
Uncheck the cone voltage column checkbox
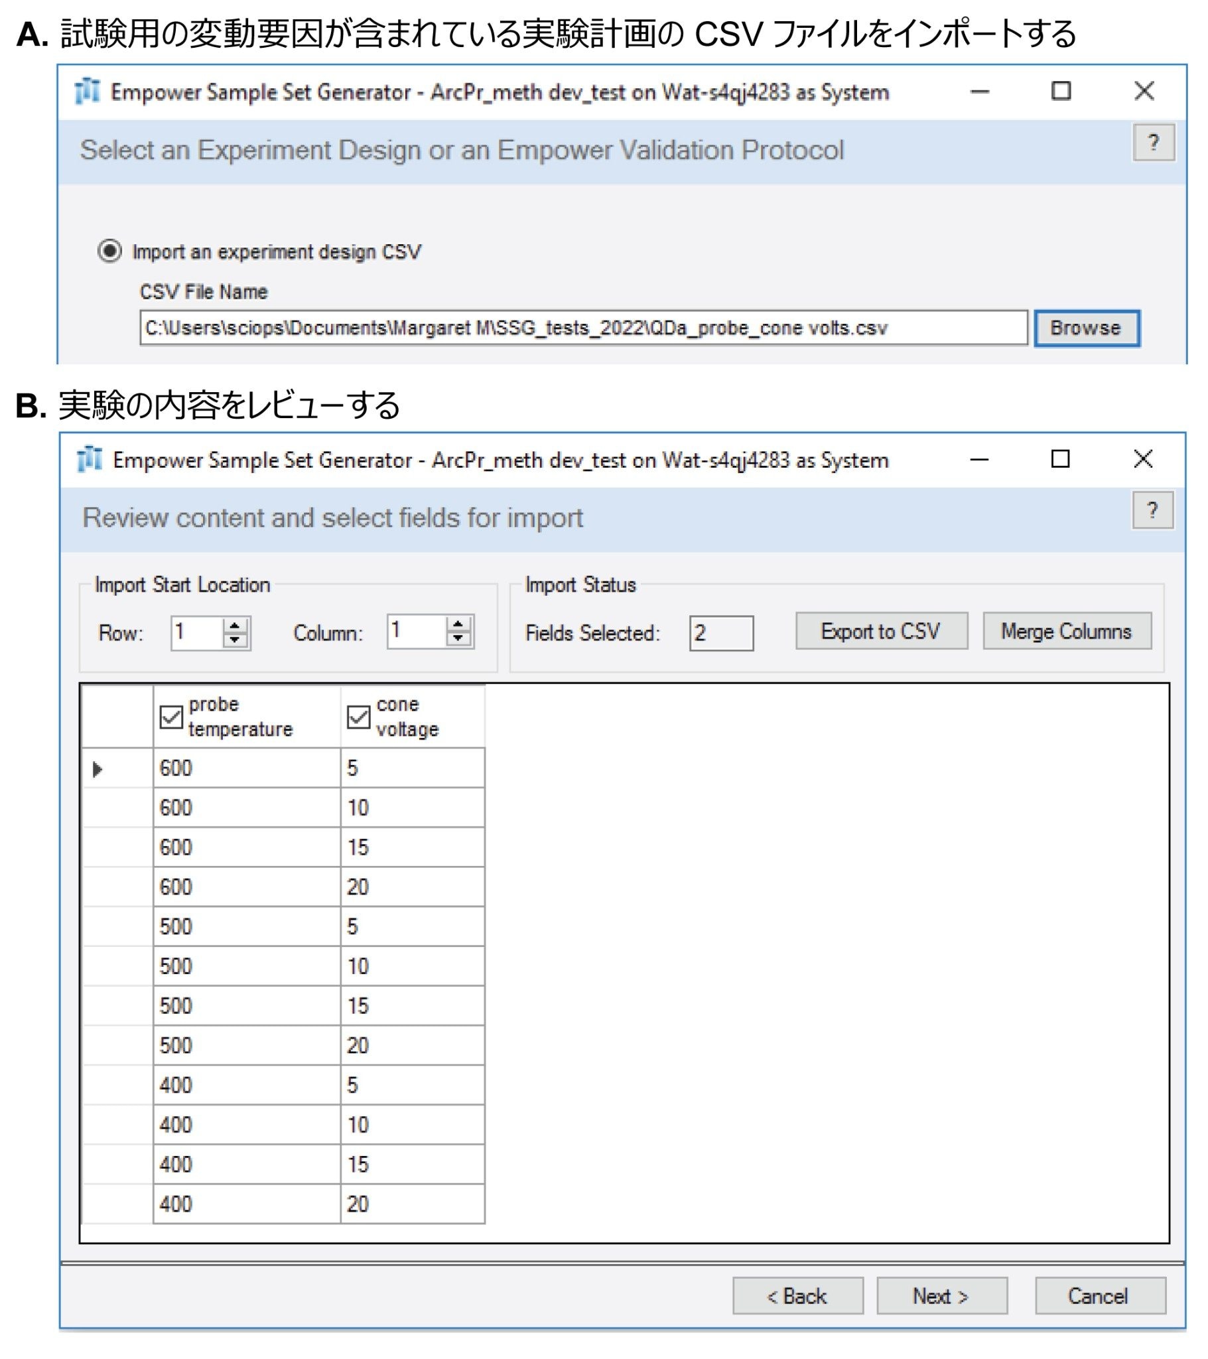358,717
